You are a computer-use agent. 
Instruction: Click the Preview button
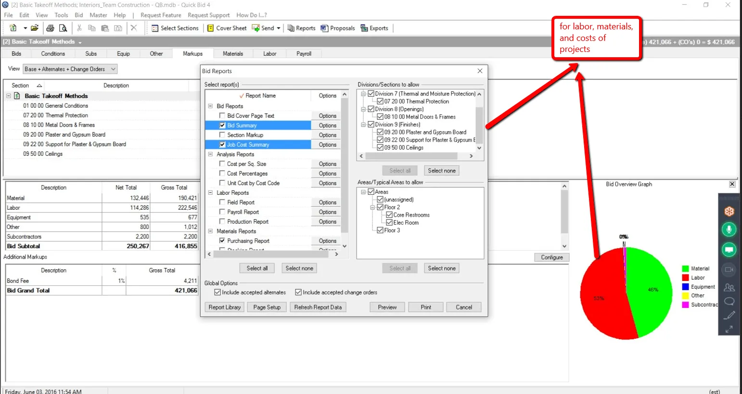pos(387,307)
